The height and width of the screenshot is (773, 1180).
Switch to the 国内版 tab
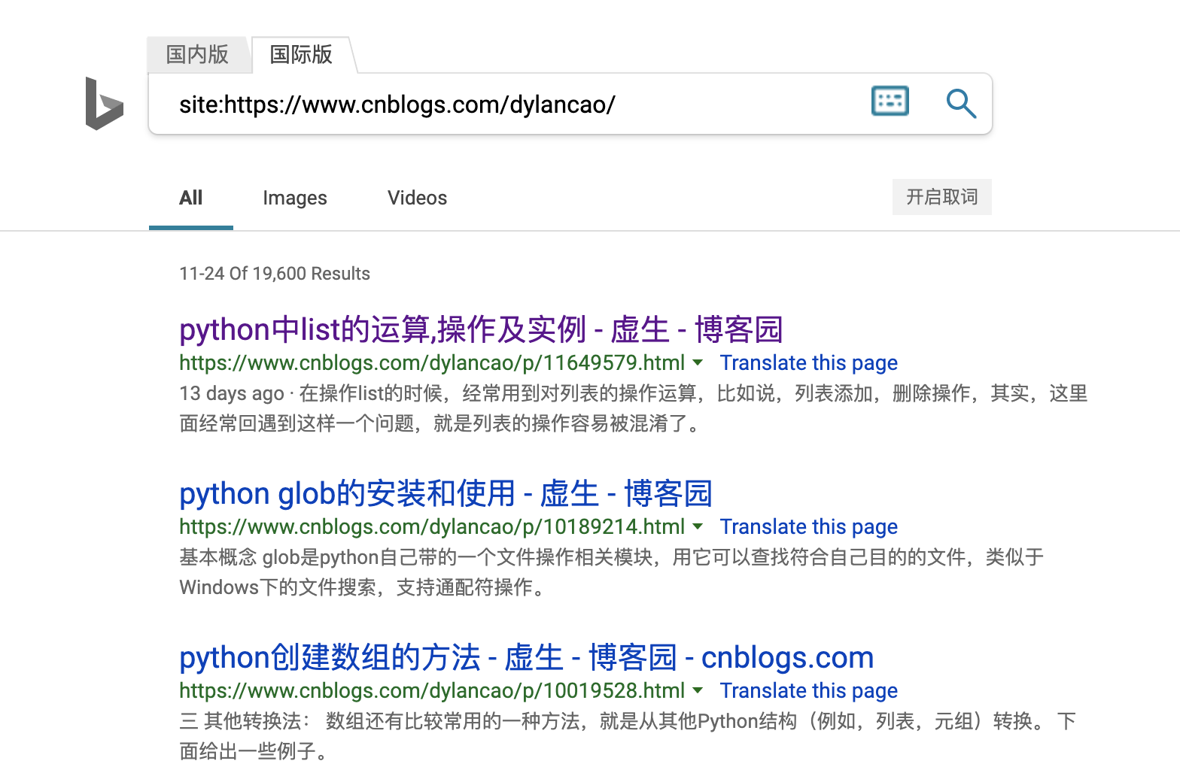197,54
